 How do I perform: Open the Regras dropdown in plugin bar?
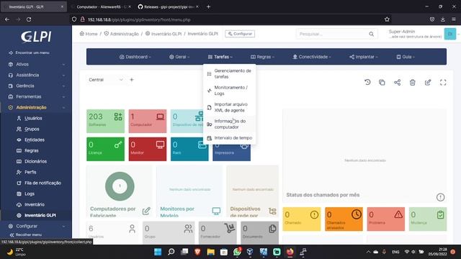click(262, 57)
